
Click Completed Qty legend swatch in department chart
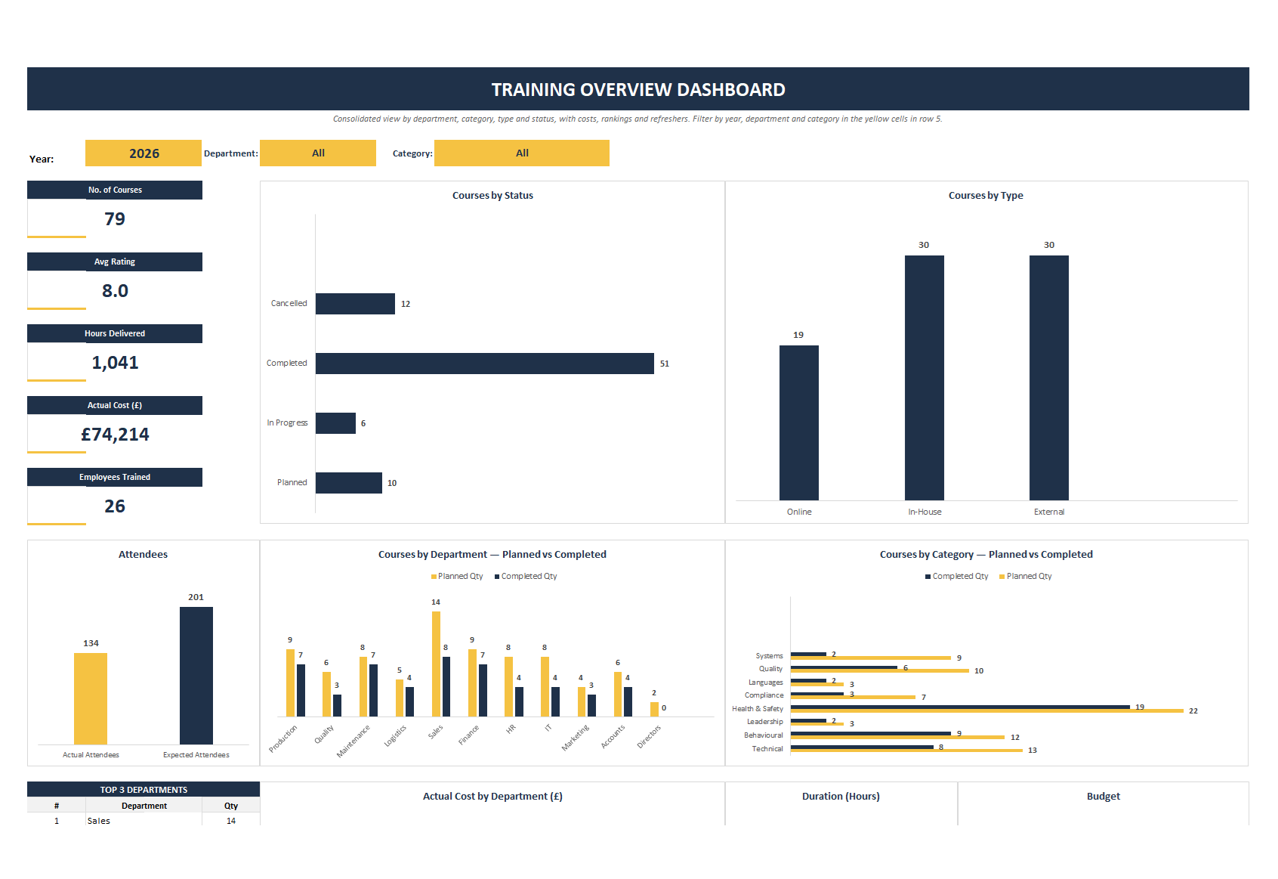497,577
